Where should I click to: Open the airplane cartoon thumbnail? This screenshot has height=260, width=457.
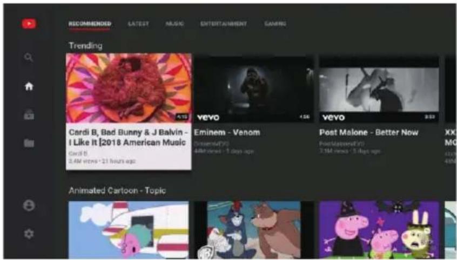[x=129, y=229]
